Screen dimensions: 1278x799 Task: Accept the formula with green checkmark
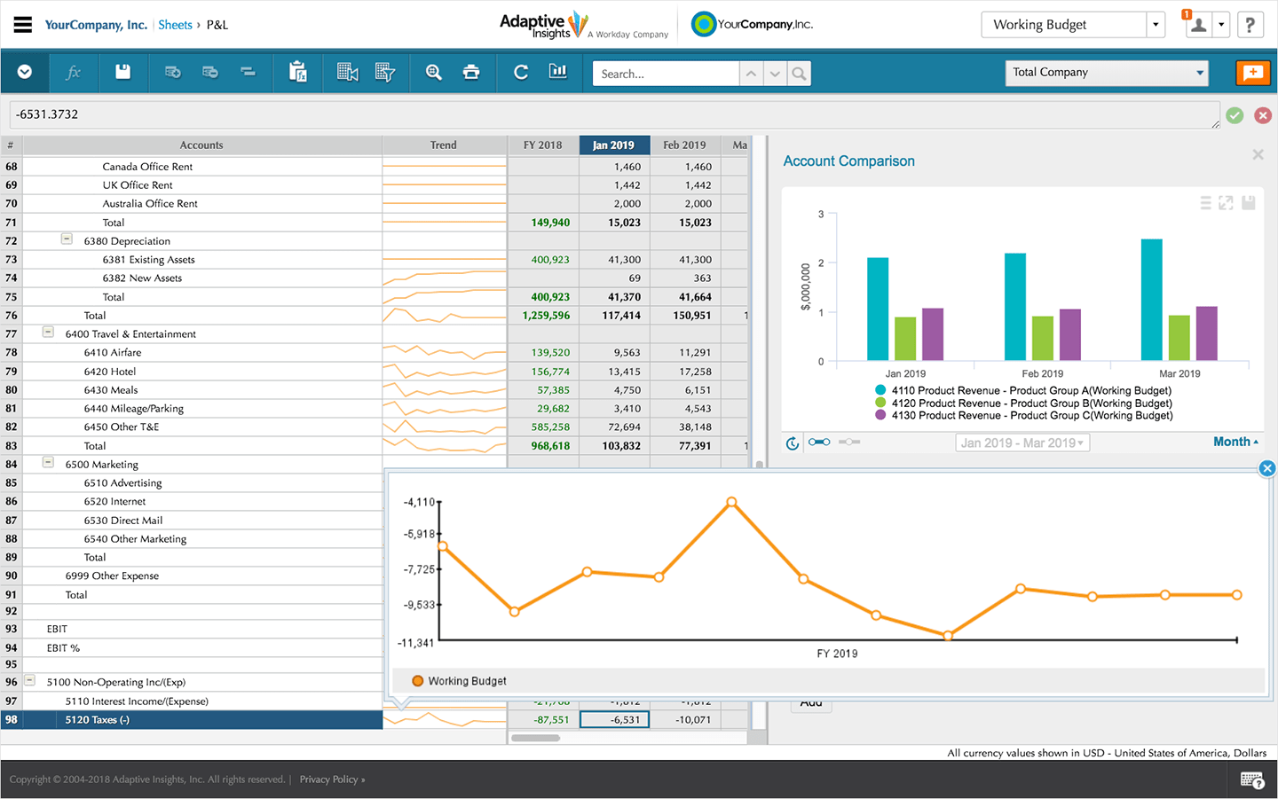pyautogui.click(x=1235, y=115)
